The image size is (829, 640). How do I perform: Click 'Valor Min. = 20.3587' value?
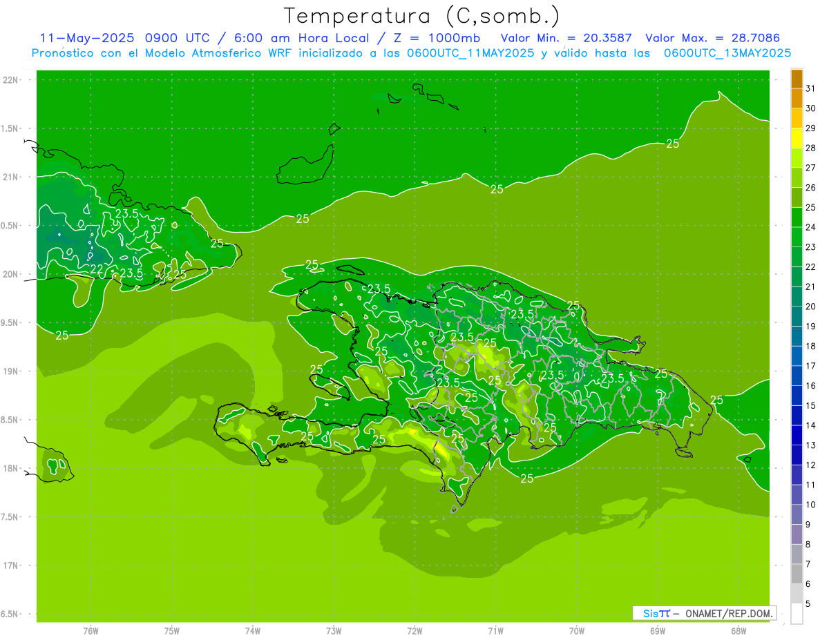tap(566, 38)
